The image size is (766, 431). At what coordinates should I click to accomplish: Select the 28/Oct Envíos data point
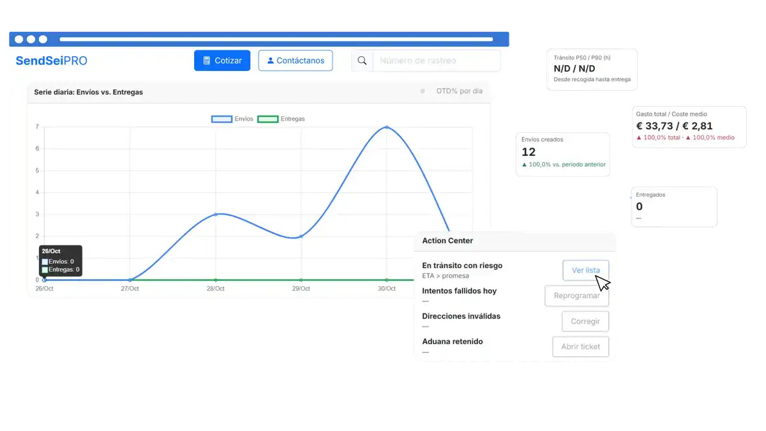pyautogui.click(x=216, y=214)
